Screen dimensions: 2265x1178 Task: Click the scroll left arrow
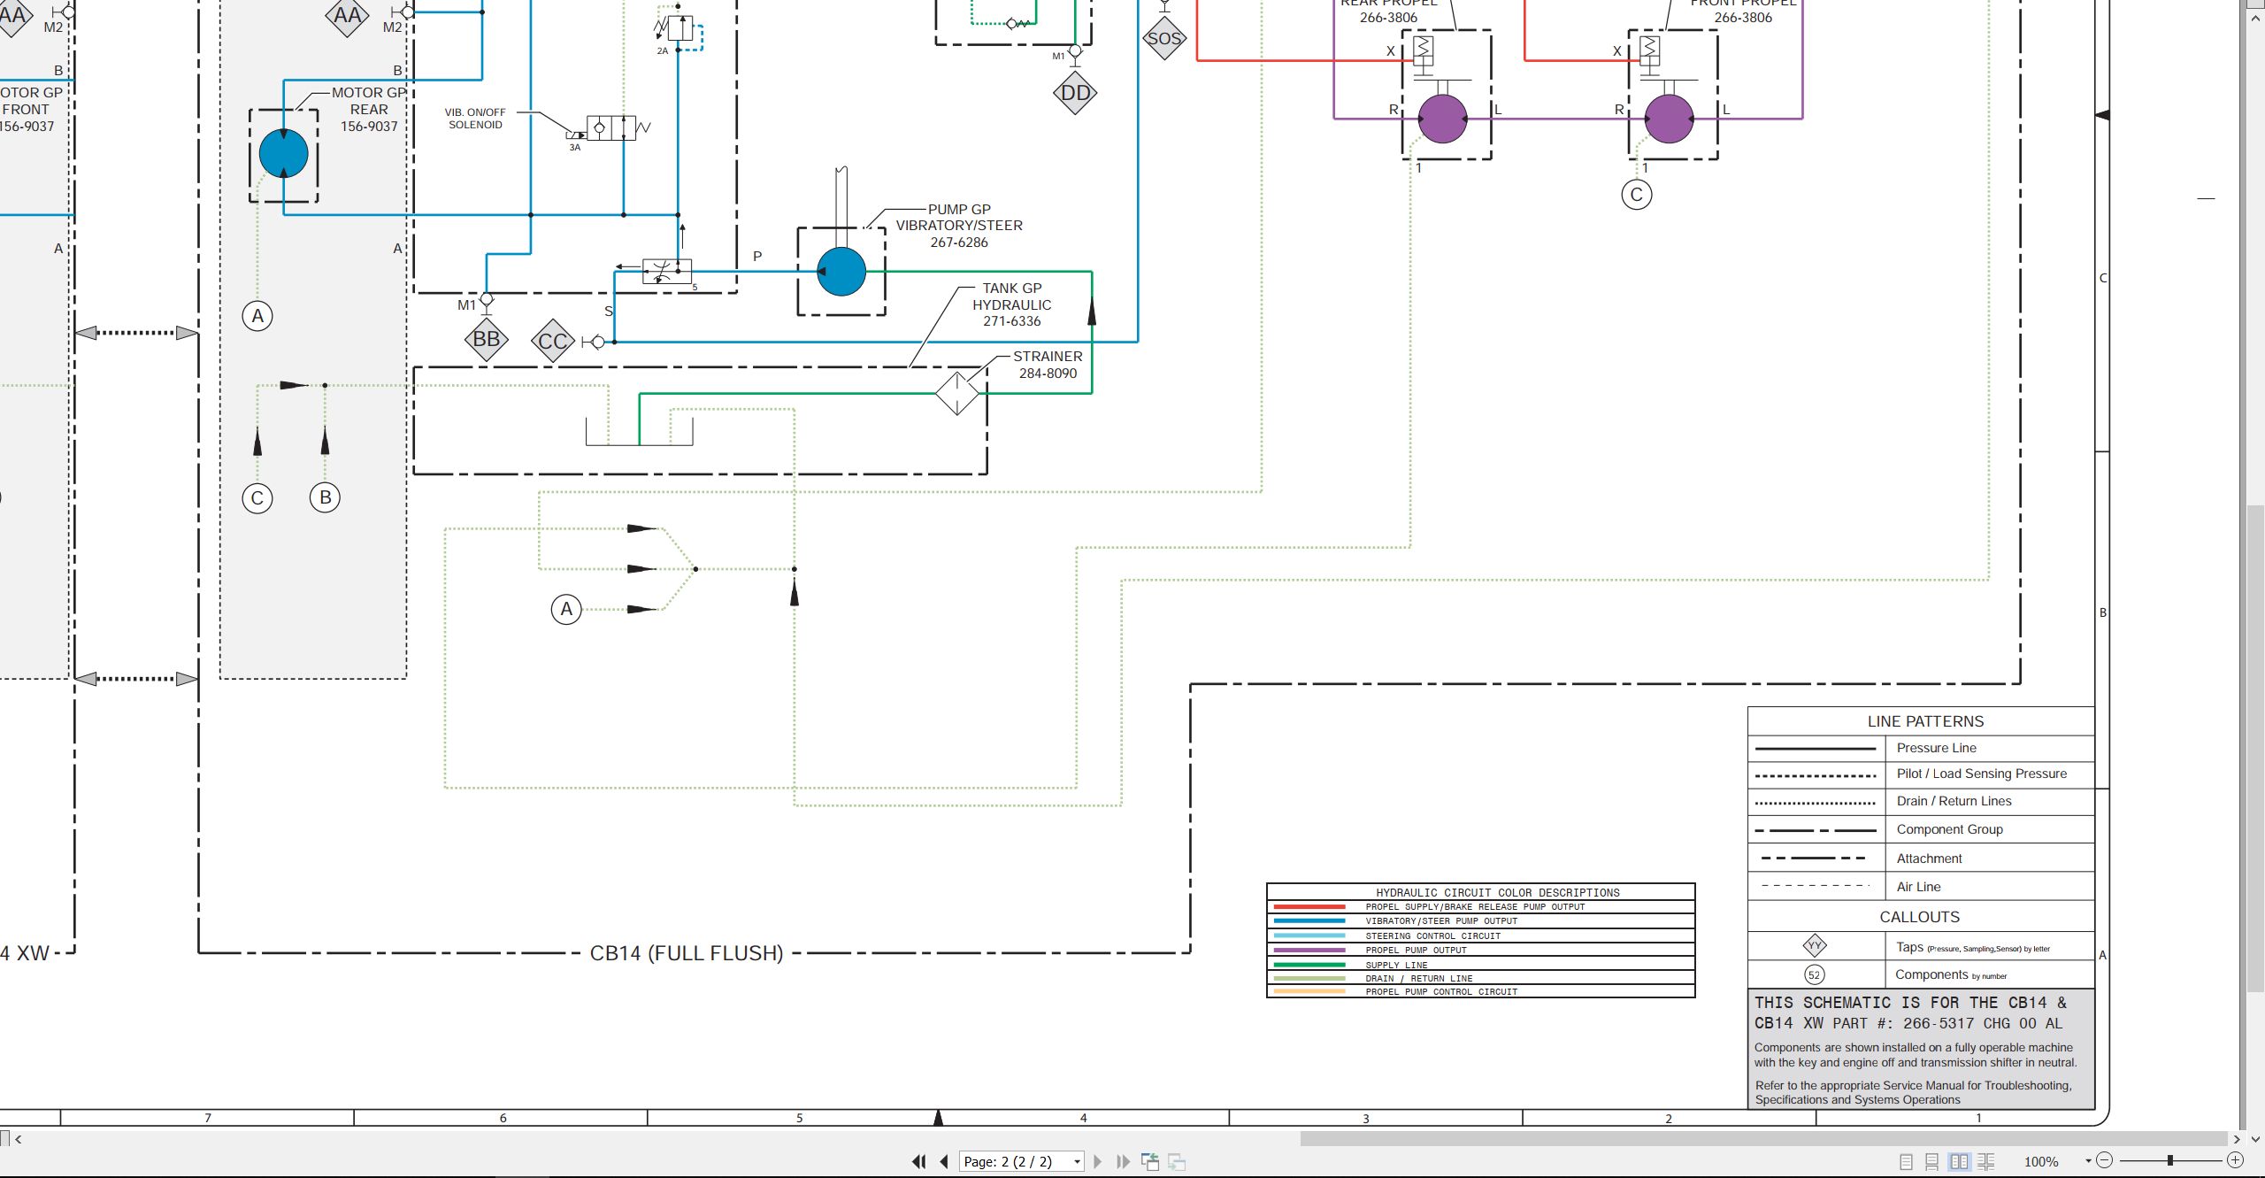tap(18, 1139)
